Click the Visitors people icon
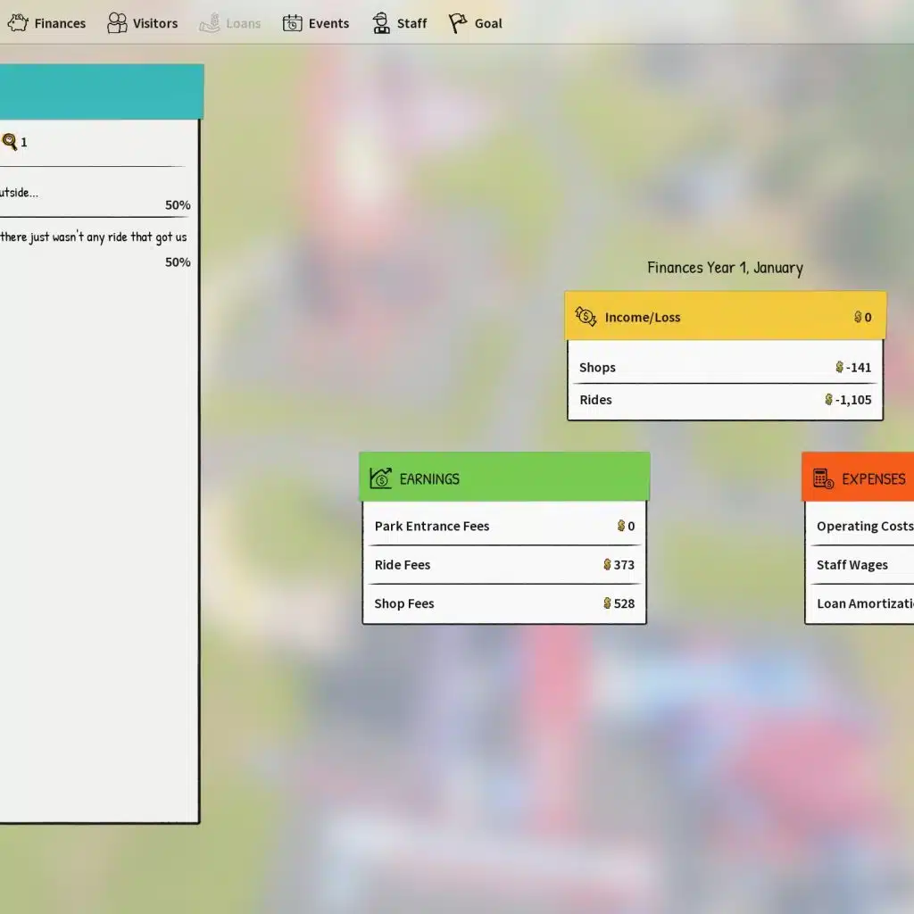 [117, 23]
